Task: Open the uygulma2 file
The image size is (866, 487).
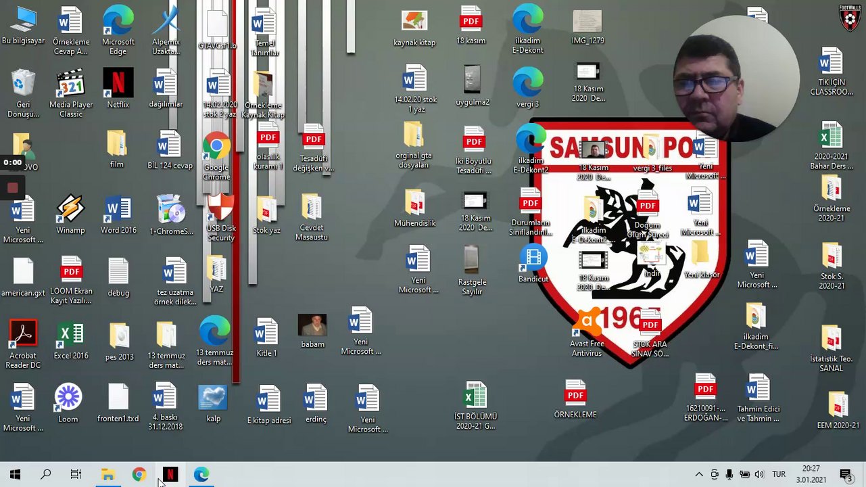Action: tap(472, 86)
